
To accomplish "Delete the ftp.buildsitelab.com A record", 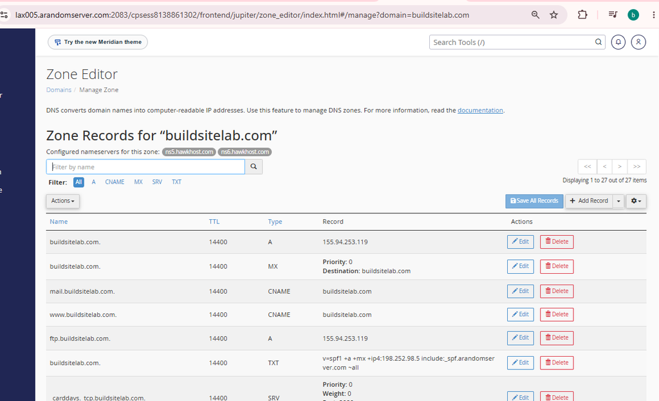I will [557, 338].
